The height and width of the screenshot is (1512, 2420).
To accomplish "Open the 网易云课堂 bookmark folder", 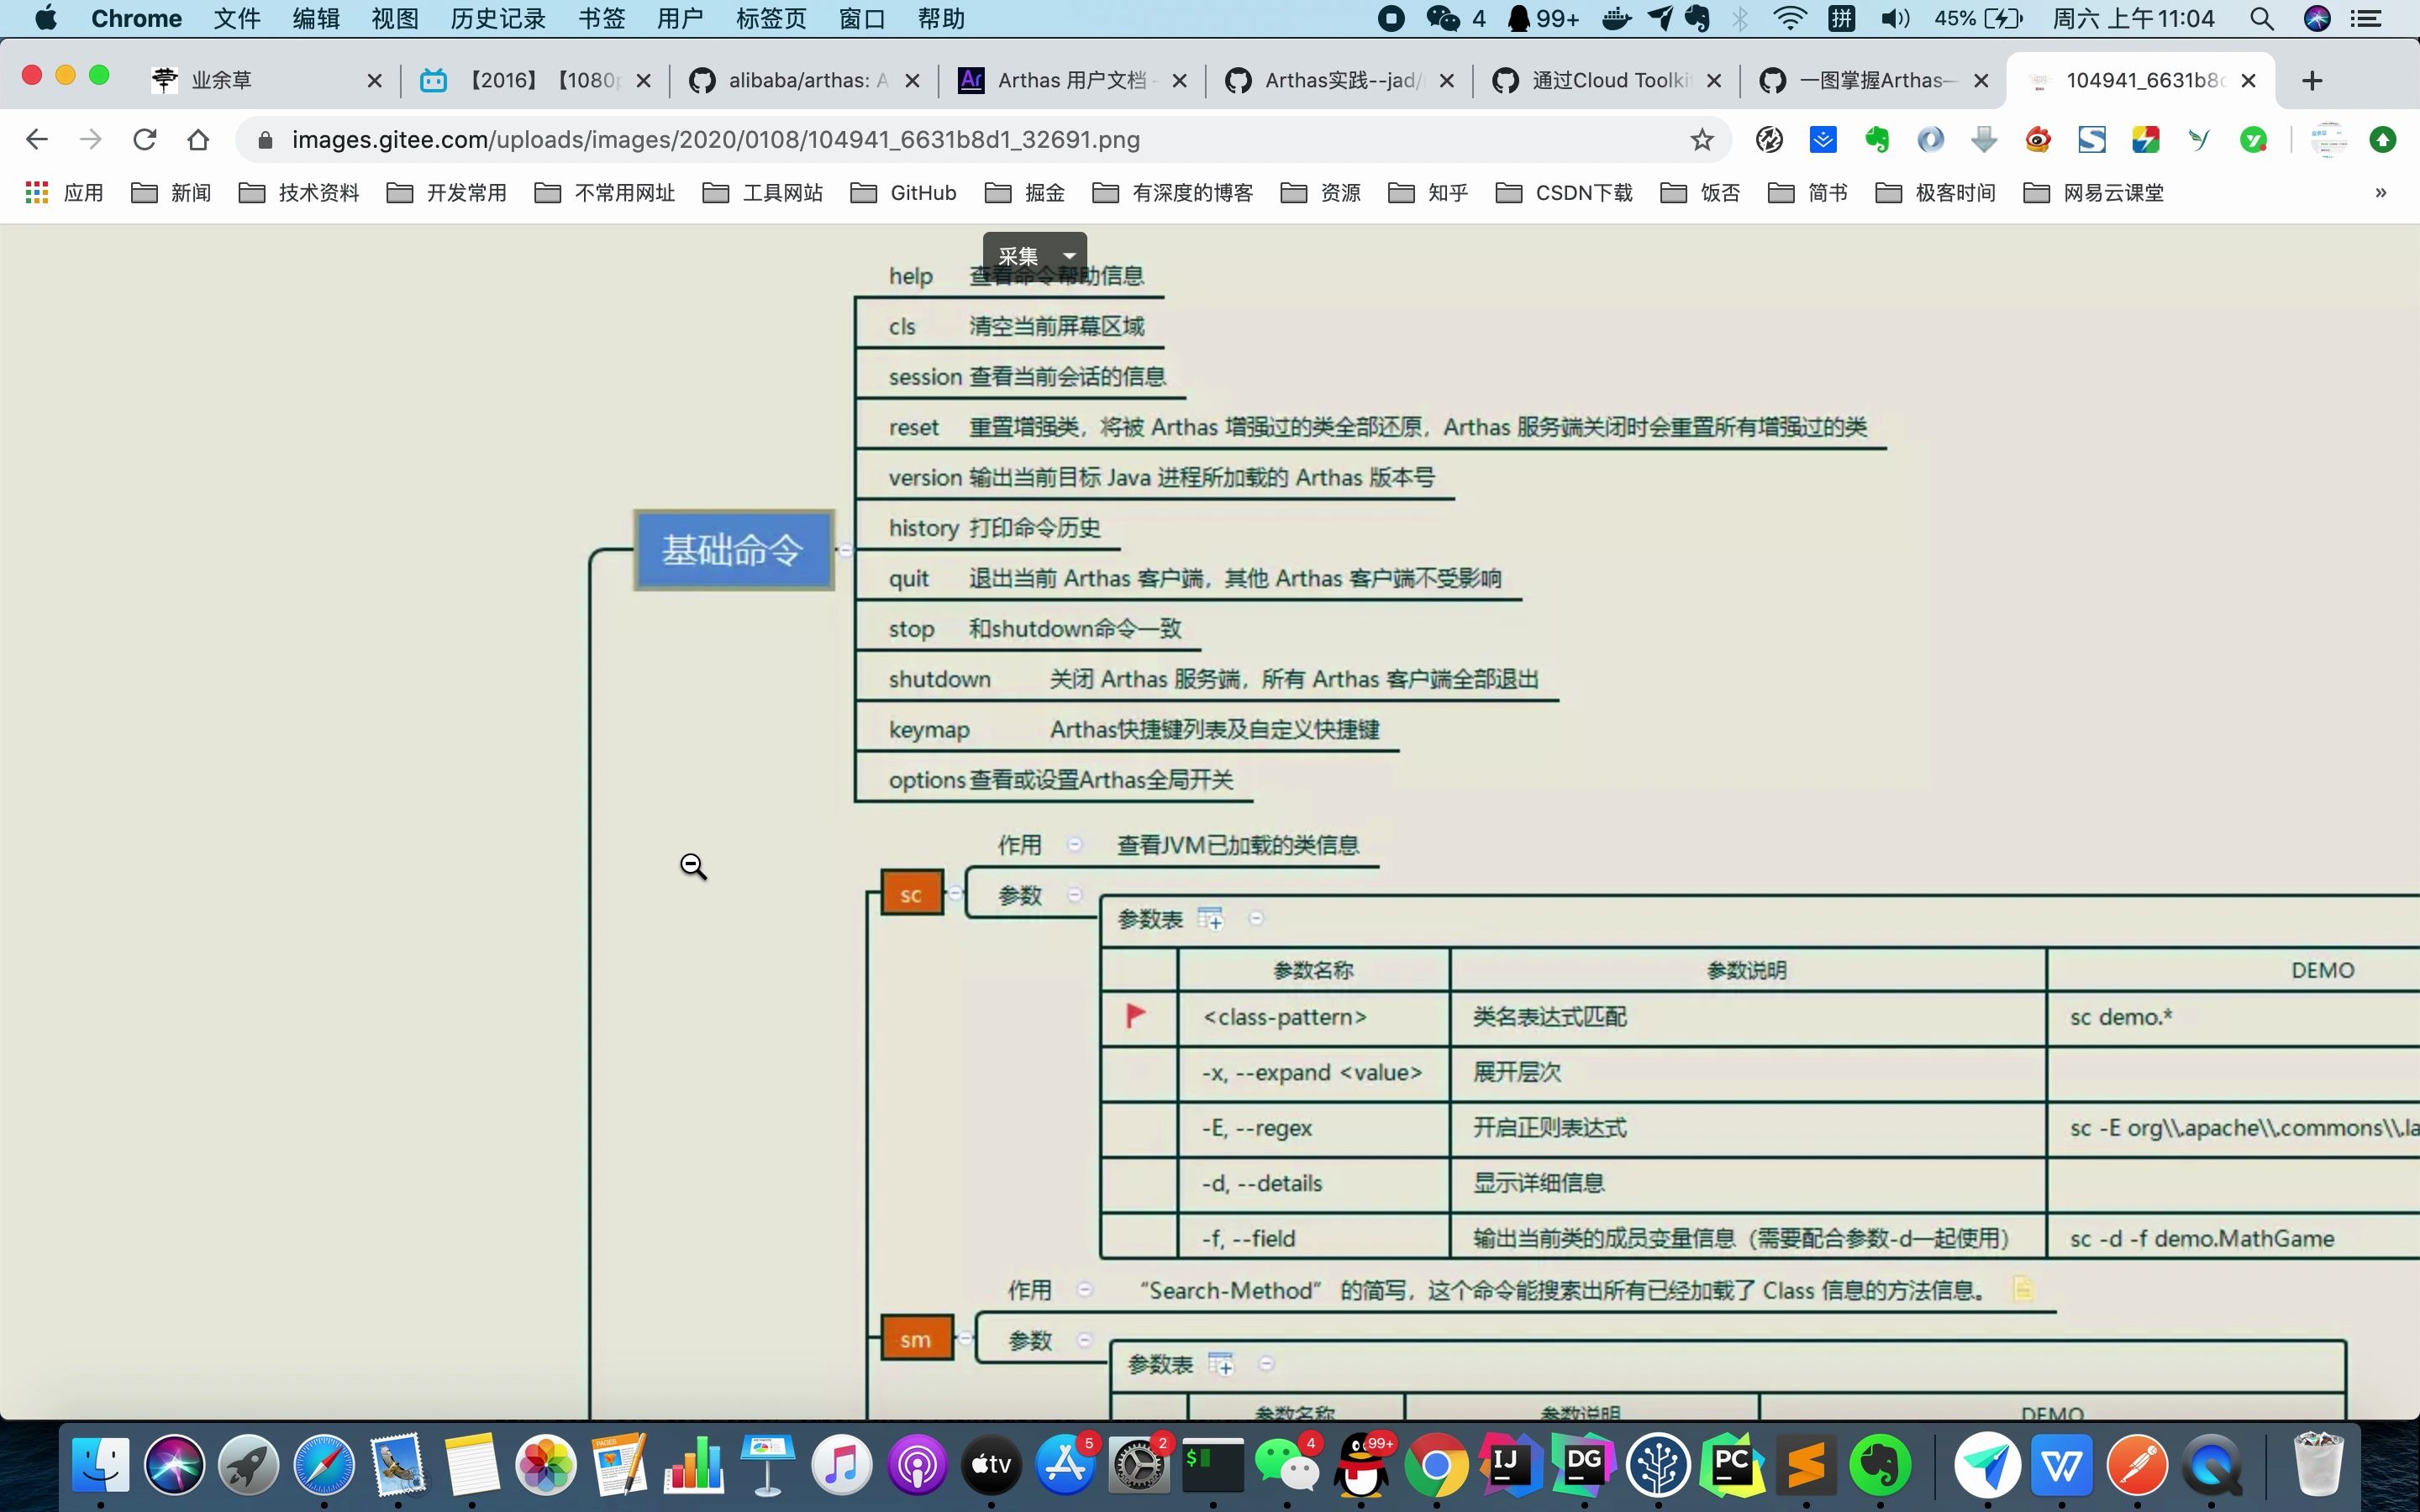I will click(2094, 193).
